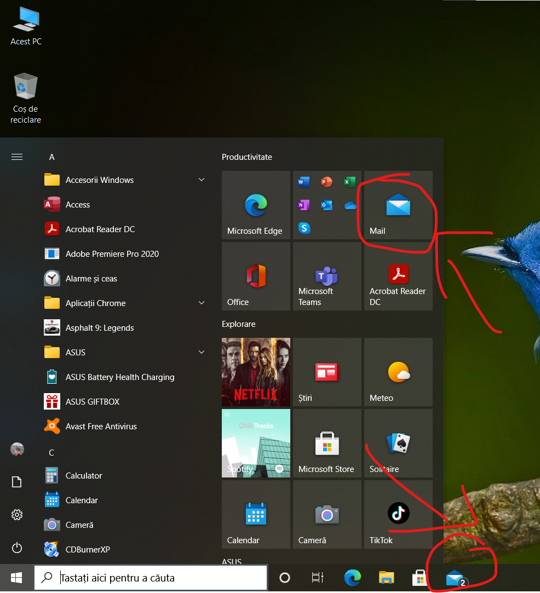Click the Explorare group header

coord(239,324)
